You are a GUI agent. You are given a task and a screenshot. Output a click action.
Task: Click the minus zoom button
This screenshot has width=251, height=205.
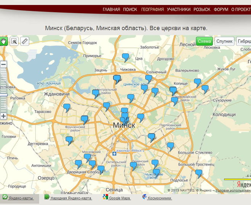(x=4, y=64)
